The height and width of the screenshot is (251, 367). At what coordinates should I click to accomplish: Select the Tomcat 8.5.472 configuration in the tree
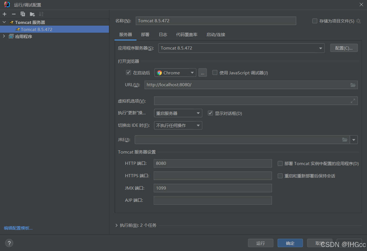(54, 29)
